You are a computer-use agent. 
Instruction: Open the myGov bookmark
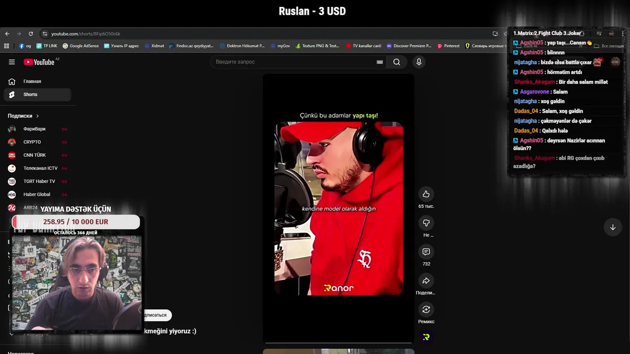point(281,46)
